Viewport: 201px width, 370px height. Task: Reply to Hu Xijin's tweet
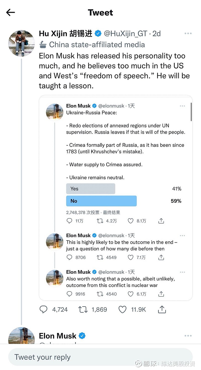(x=43, y=310)
